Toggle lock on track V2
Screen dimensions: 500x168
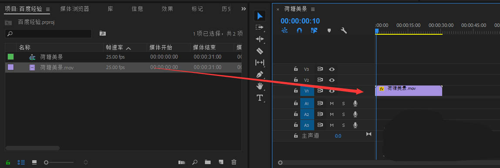coord(295,80)
